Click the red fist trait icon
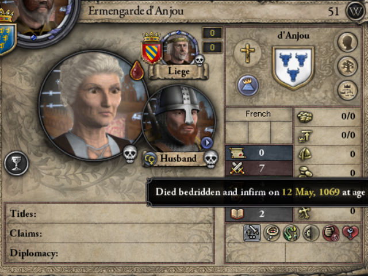 tap(331, 233)
